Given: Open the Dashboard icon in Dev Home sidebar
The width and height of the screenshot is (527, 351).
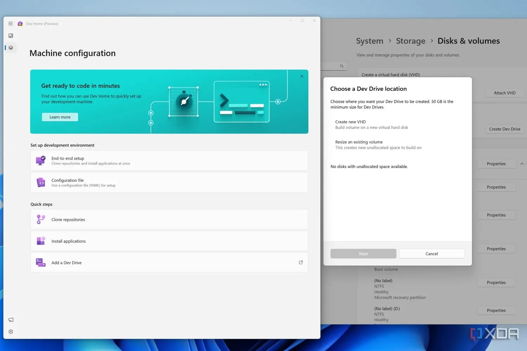Looking at the screenshot, I should click(x=11, y=36).
